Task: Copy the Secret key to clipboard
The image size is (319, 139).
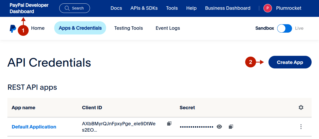Action: tap(231, 127)
